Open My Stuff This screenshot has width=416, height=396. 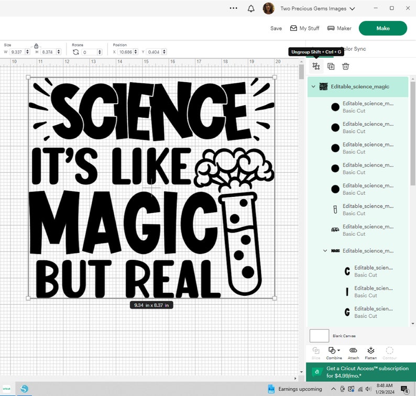[x=304, y=28]
